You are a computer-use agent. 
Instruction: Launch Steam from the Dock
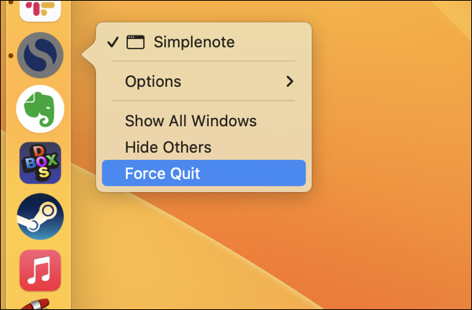(41, 217)
